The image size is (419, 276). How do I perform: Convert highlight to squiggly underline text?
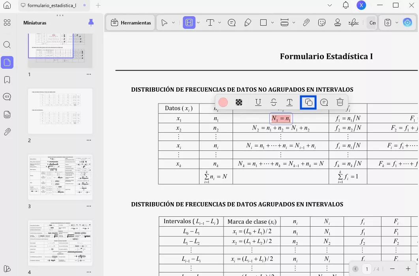point(289,102)
